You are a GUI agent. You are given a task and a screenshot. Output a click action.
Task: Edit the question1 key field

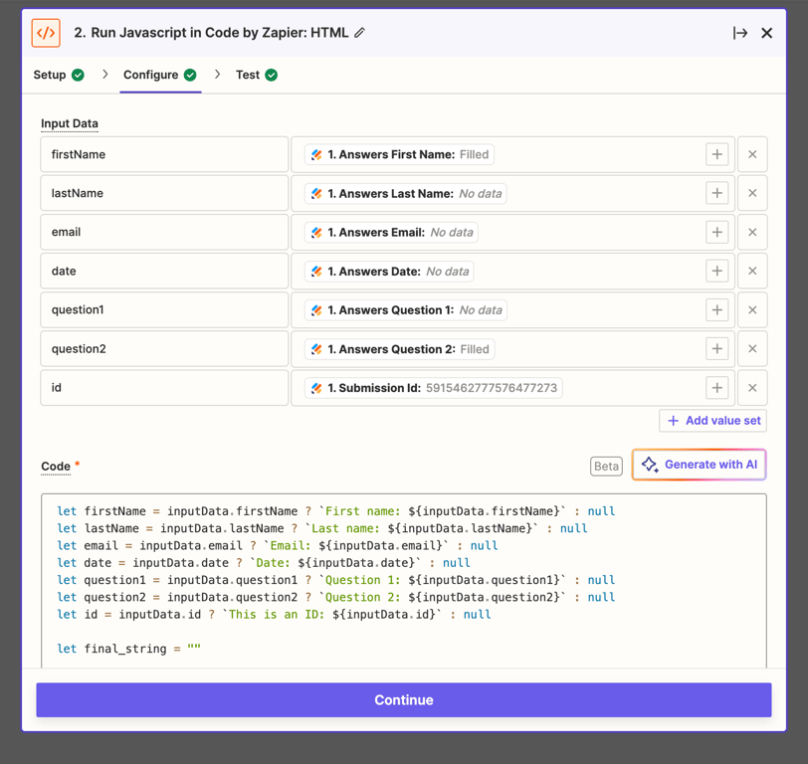tap(164, 310)
